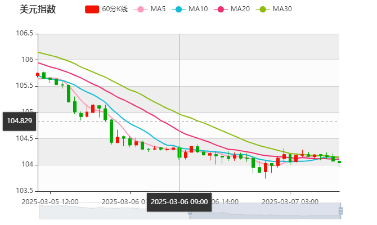Click the MA10 cyan legend marker

[180, 10]
